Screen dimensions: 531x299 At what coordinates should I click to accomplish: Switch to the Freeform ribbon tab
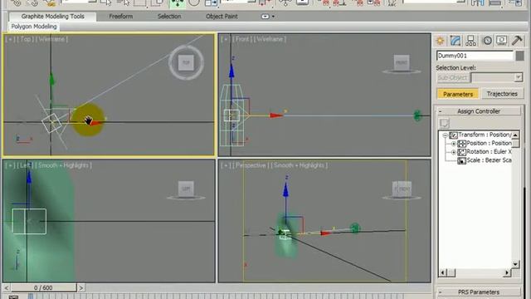point(121,17)
